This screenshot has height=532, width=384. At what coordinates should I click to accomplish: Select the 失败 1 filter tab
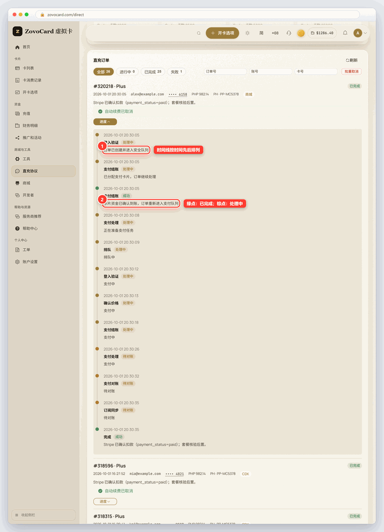[x=176, y=72]
